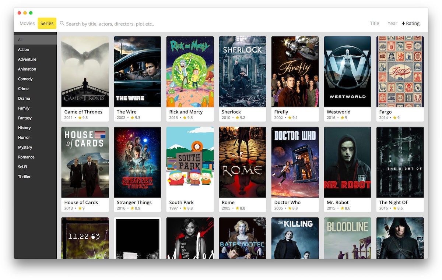Image resolution: width=442 pixels, height=280 pixels.
Task: Select the Action genre filter
Action: pos(24,49)
